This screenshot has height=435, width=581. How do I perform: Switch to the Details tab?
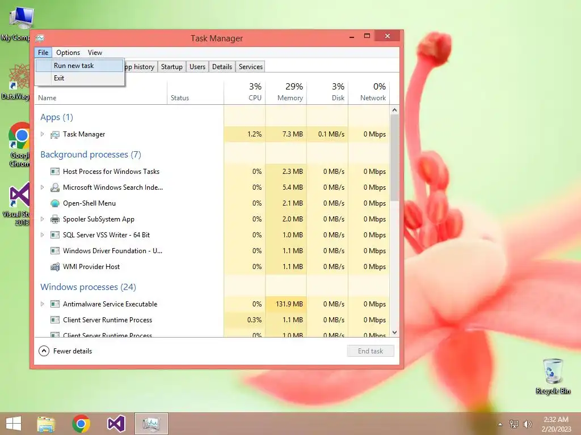click(x=222, y=67)
